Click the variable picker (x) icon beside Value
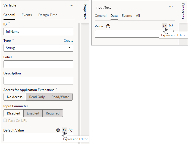 tap(171, 25)
